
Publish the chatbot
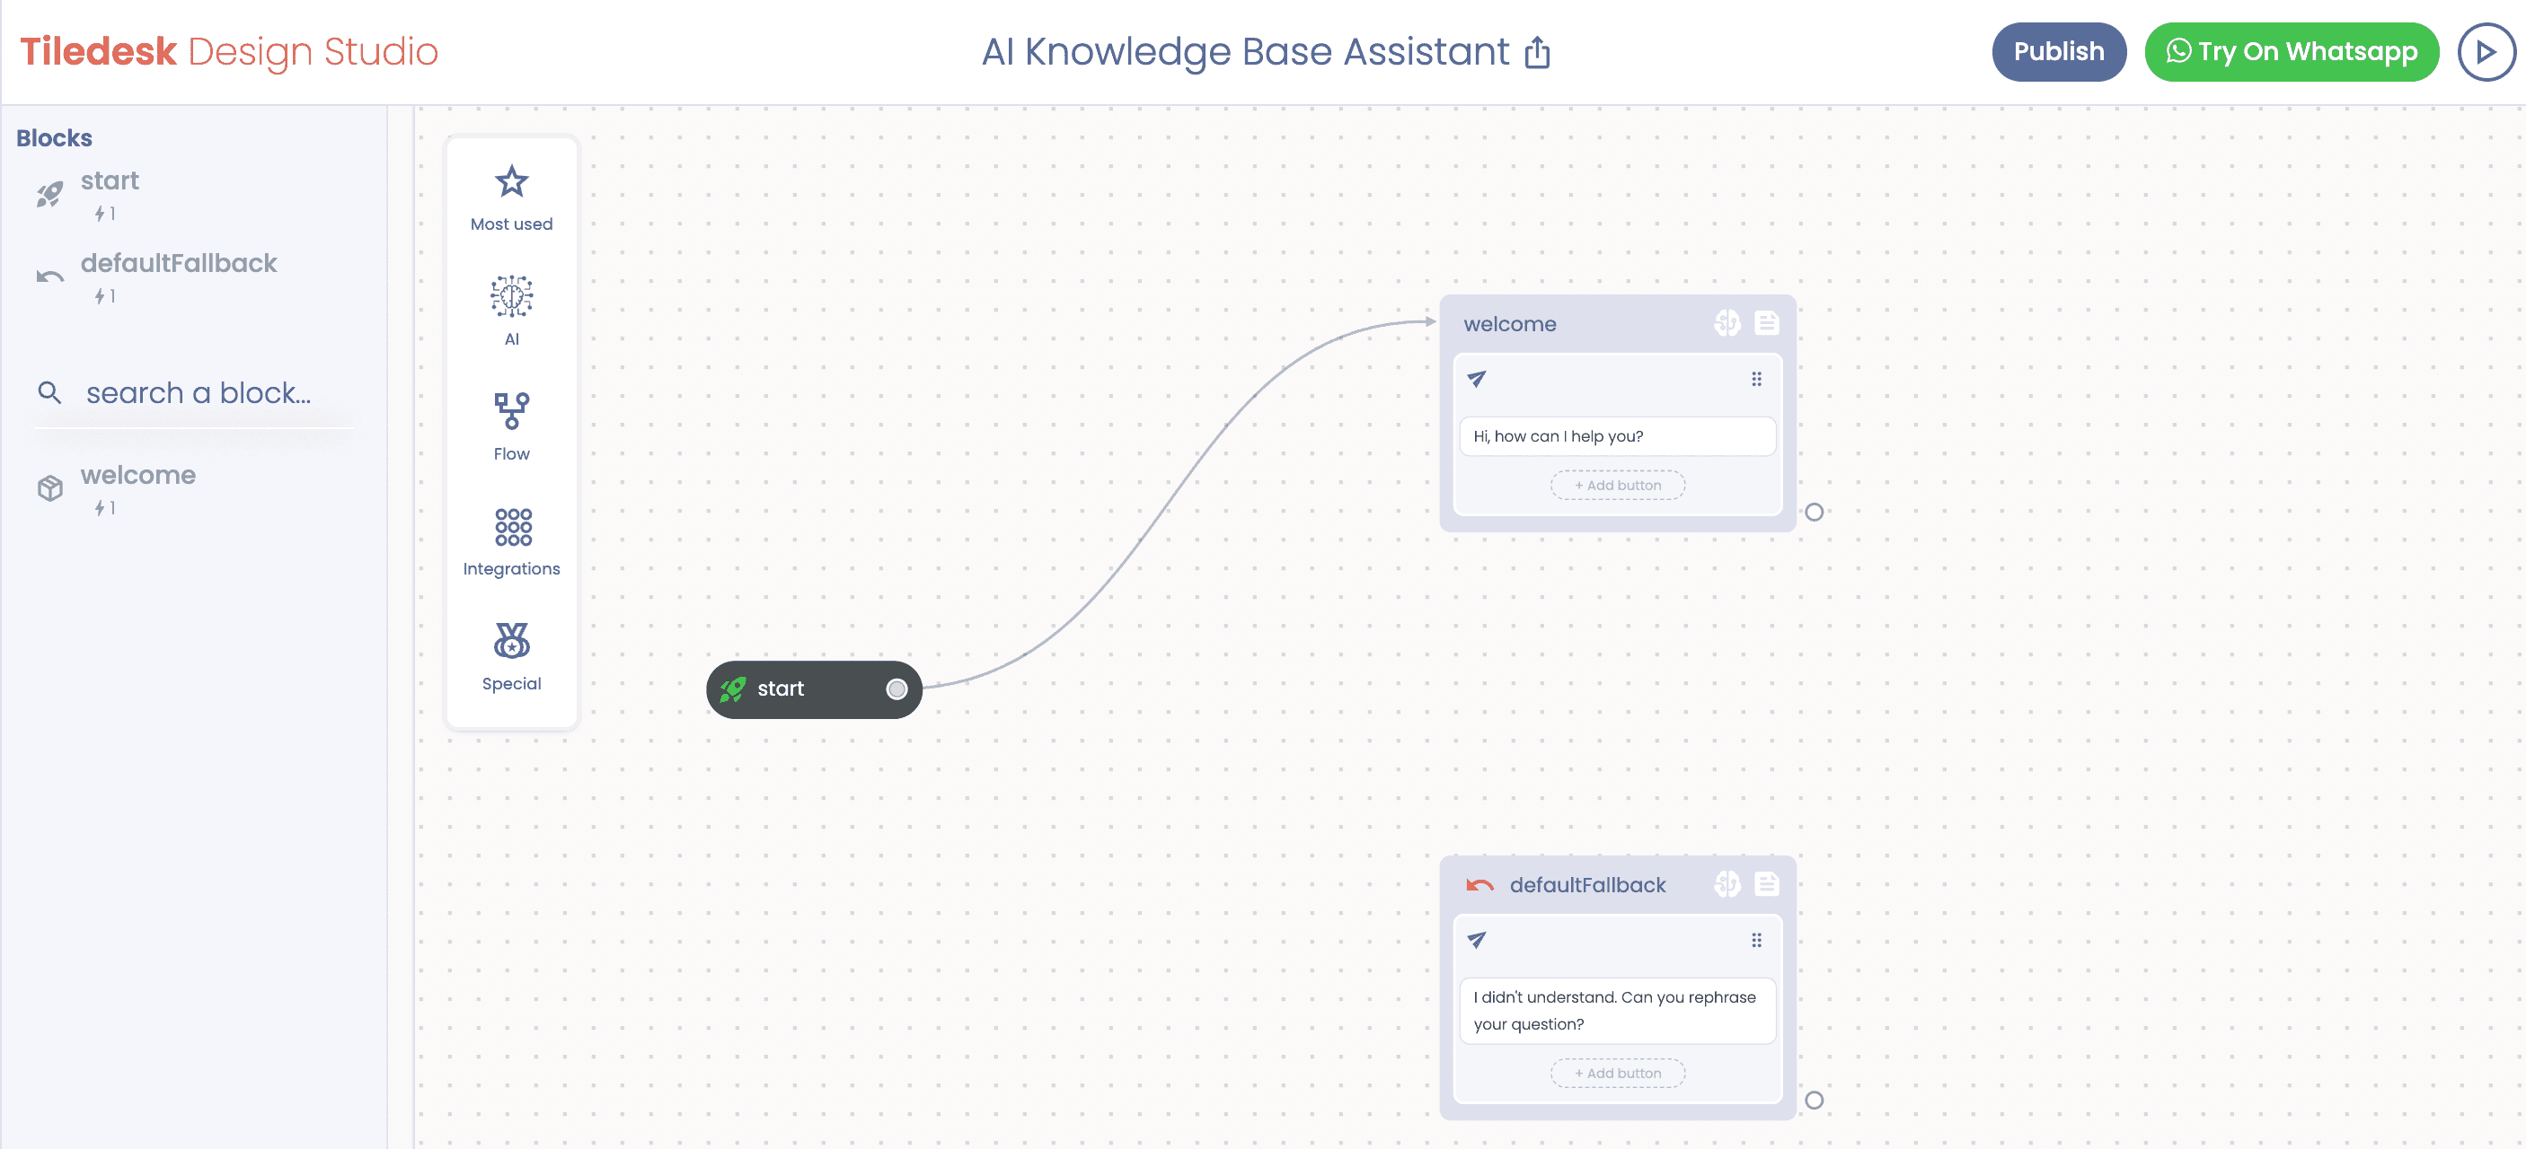2058,52
